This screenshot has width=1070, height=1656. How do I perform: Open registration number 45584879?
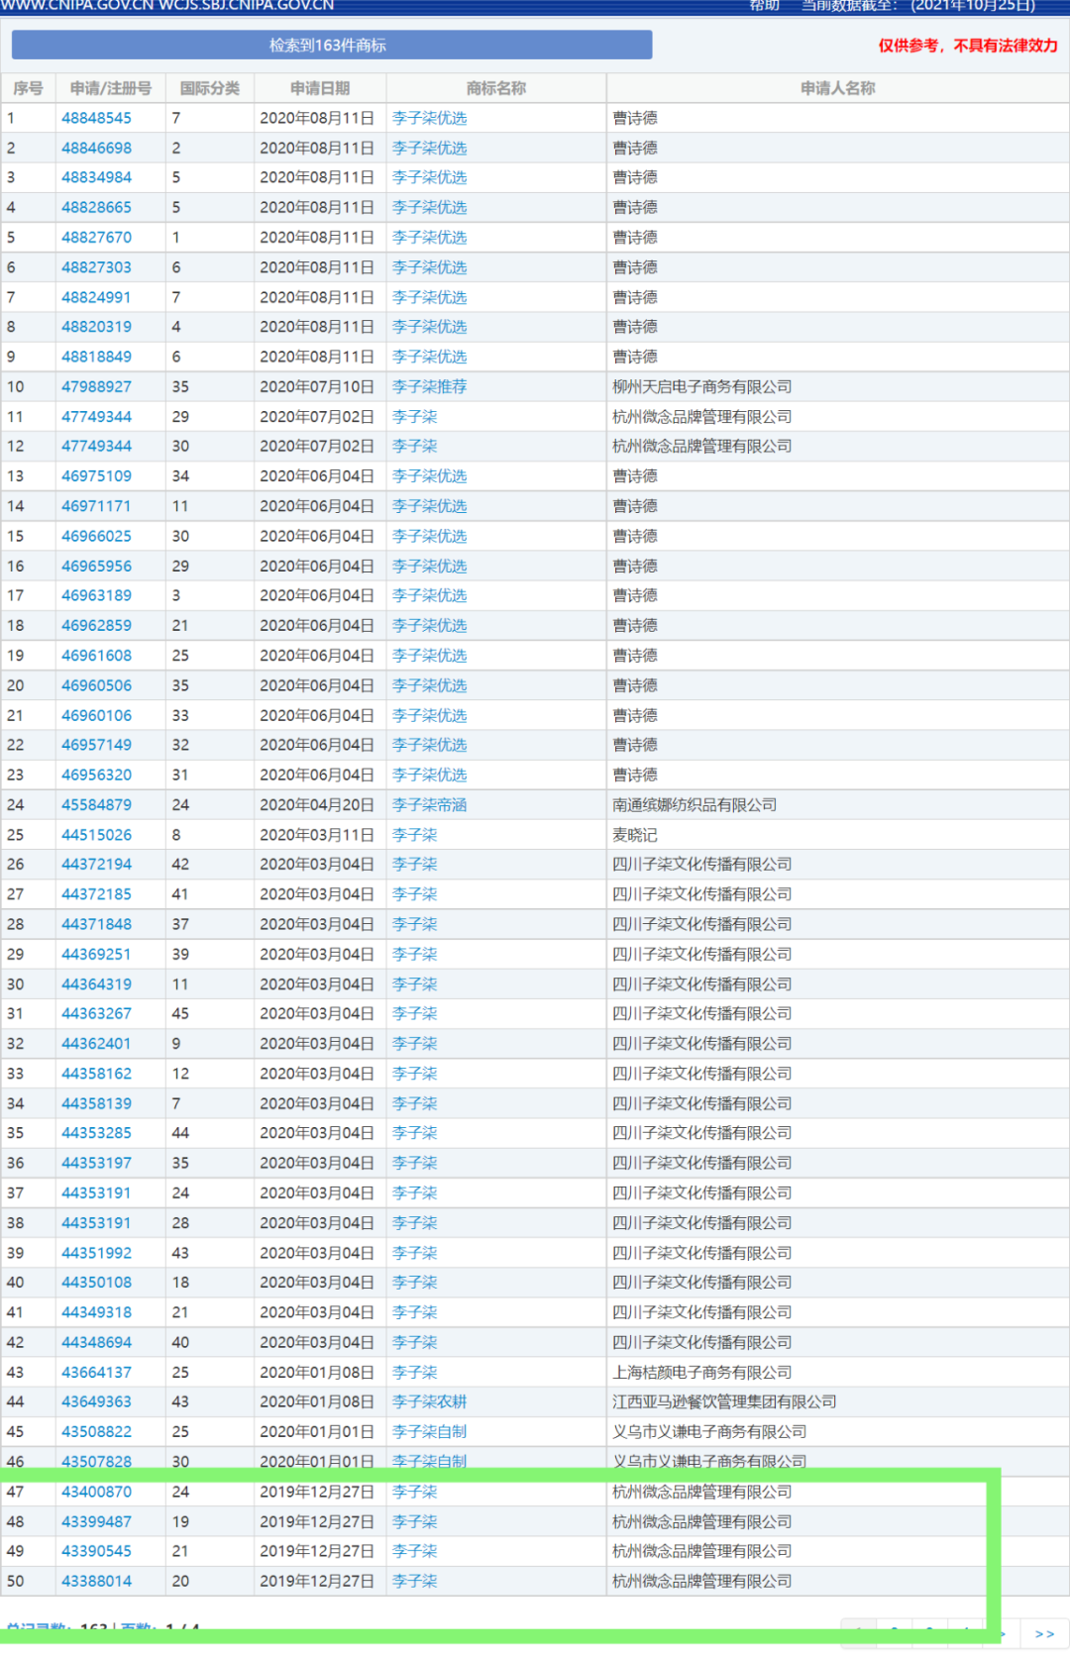96,805
